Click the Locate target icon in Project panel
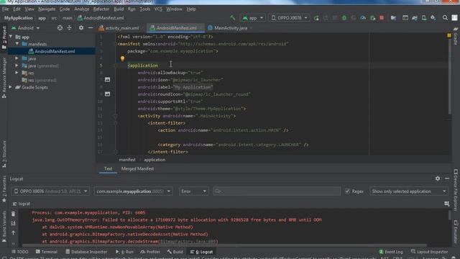The height and width of the screenshot is (259, 460). point(60,28)
